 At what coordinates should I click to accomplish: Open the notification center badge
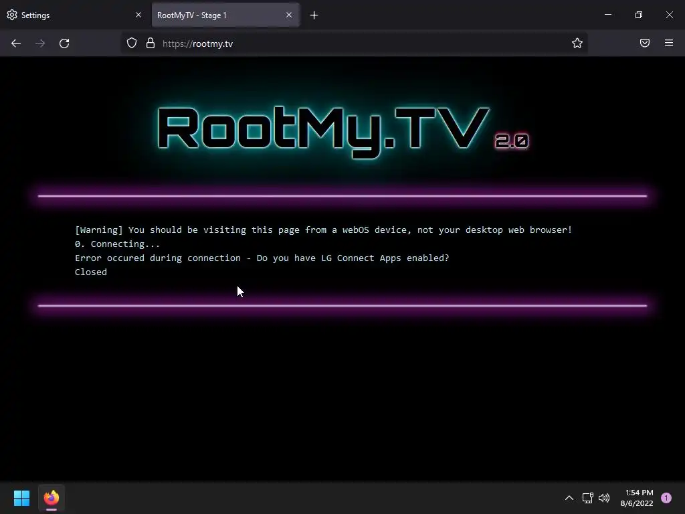[666, 498]
